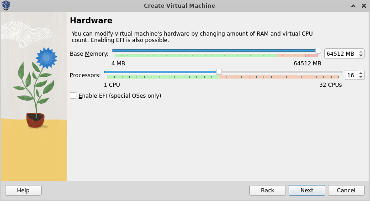Go Back to the previous wizard page
Image resolution: width=370 pixels, height=201 pixels.
coord(268,190)
